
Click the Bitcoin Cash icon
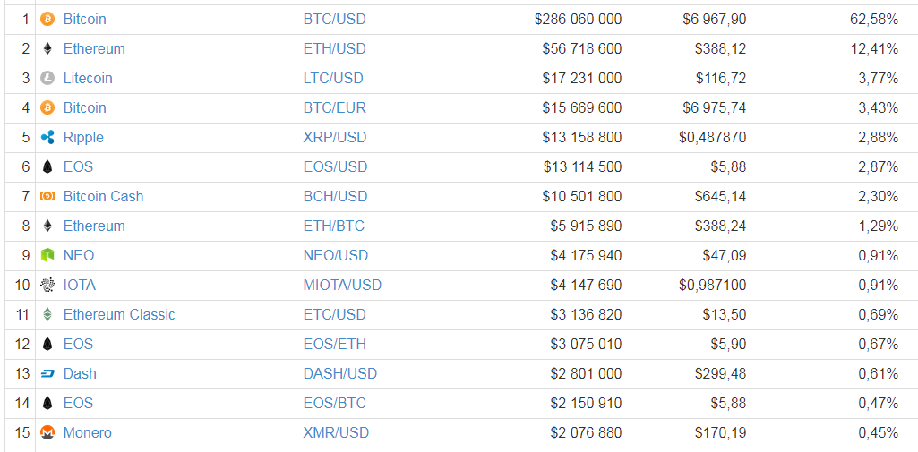[47, 197]
